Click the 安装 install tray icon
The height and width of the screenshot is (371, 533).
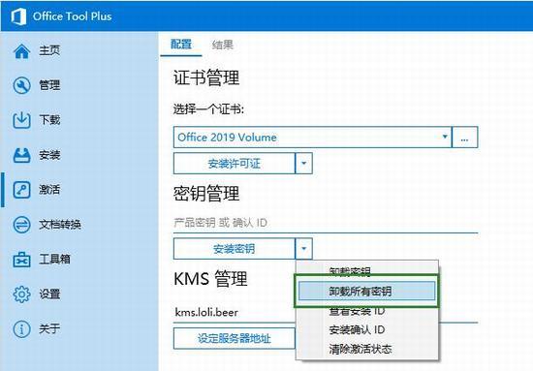pos(21,155)
